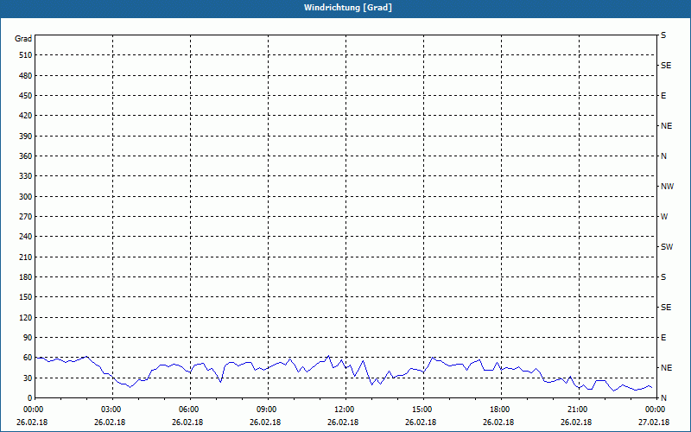The height and width of the screenshot is (432, 691).
Task: Click the NW compass label
Action: 667,187
